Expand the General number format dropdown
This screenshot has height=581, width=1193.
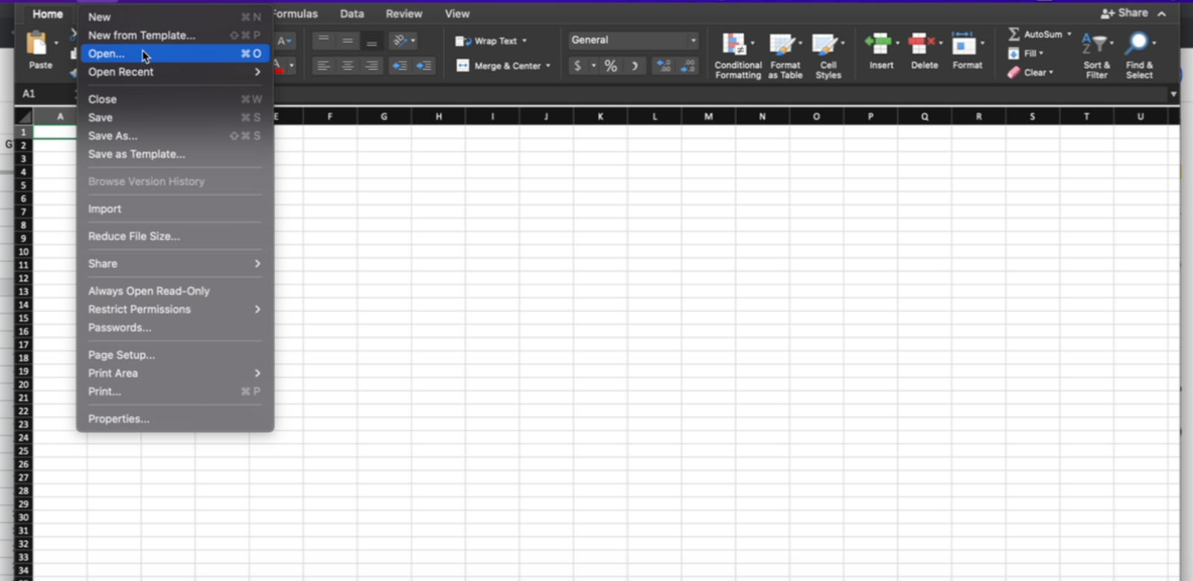[693, 40]
